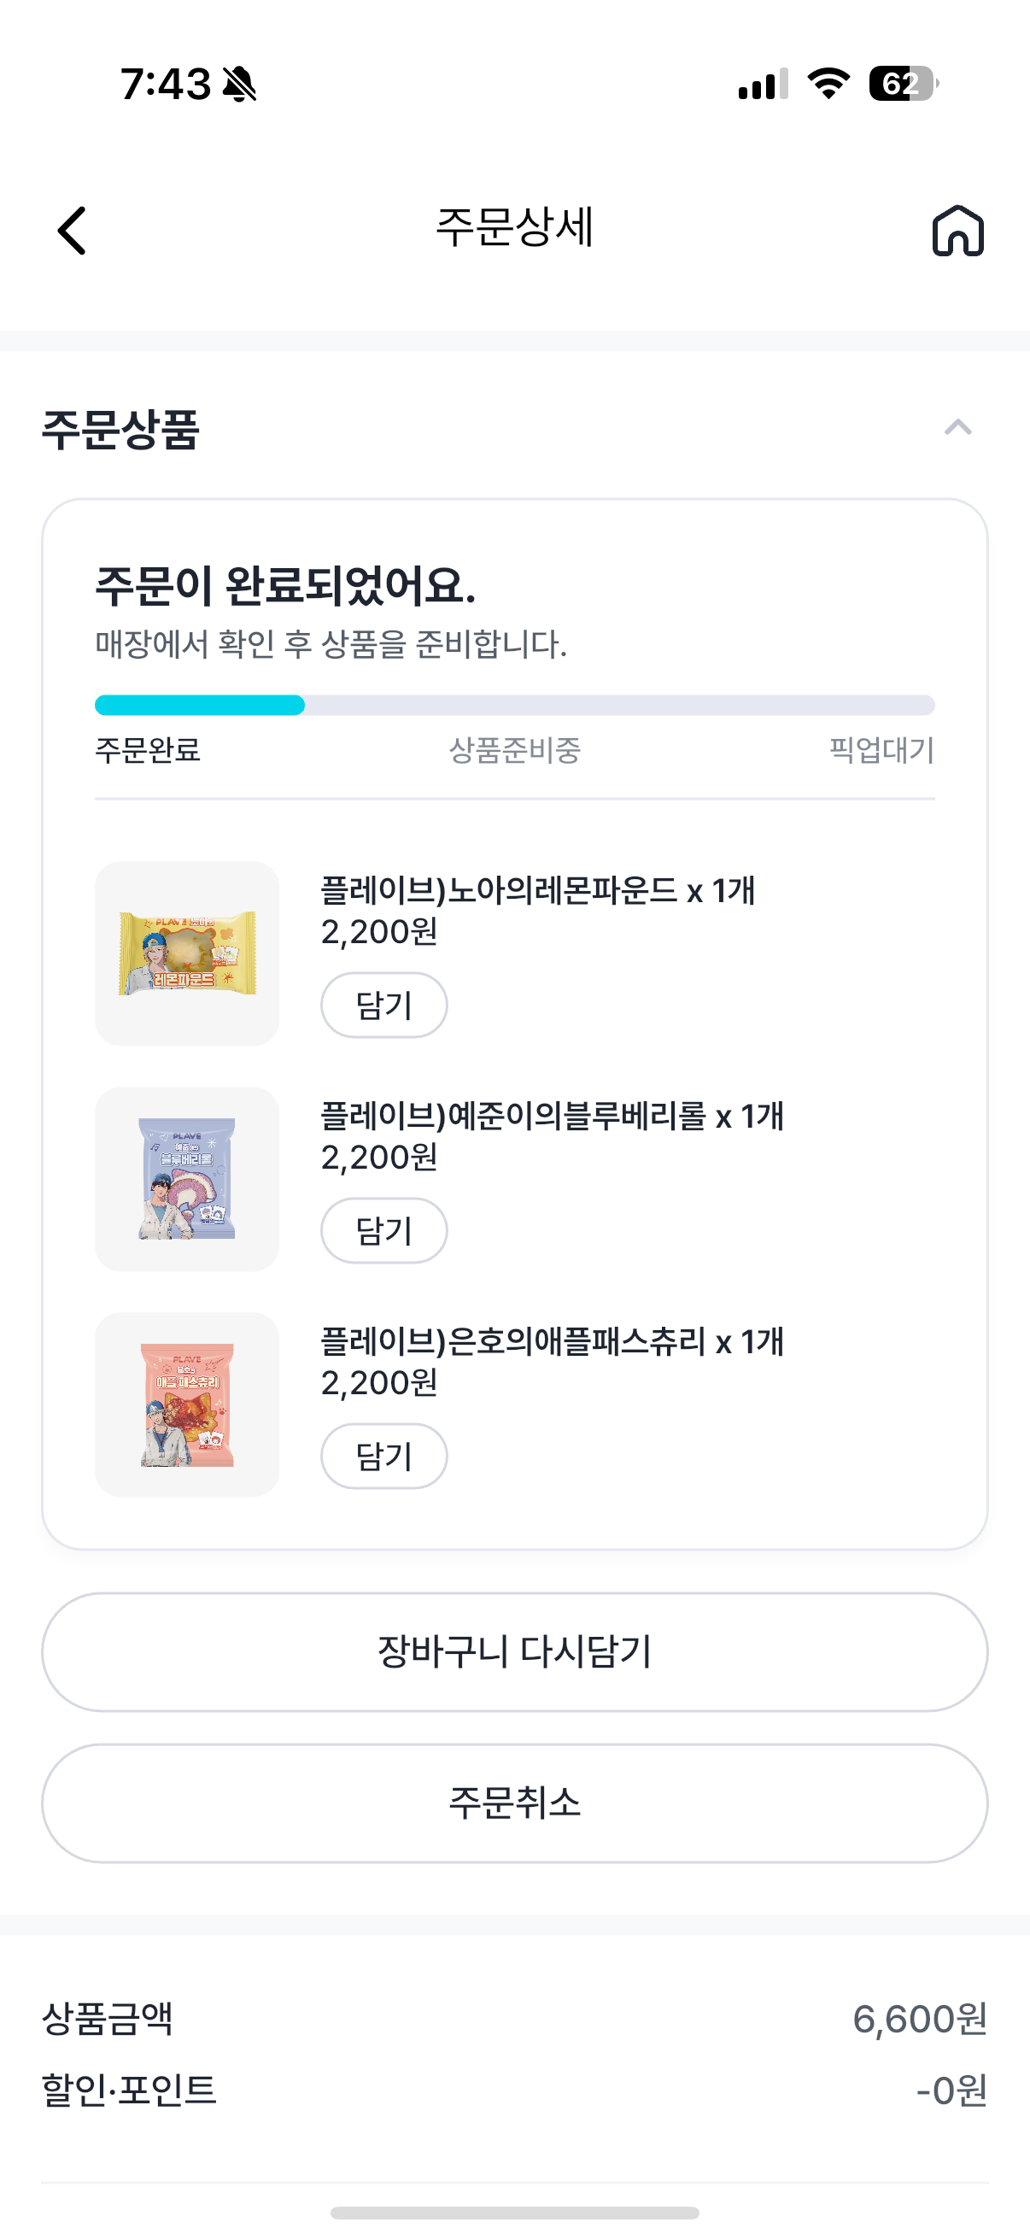Tap the Wi-Fi status icon
1030x2240 pixels.
tap(828, 84)
